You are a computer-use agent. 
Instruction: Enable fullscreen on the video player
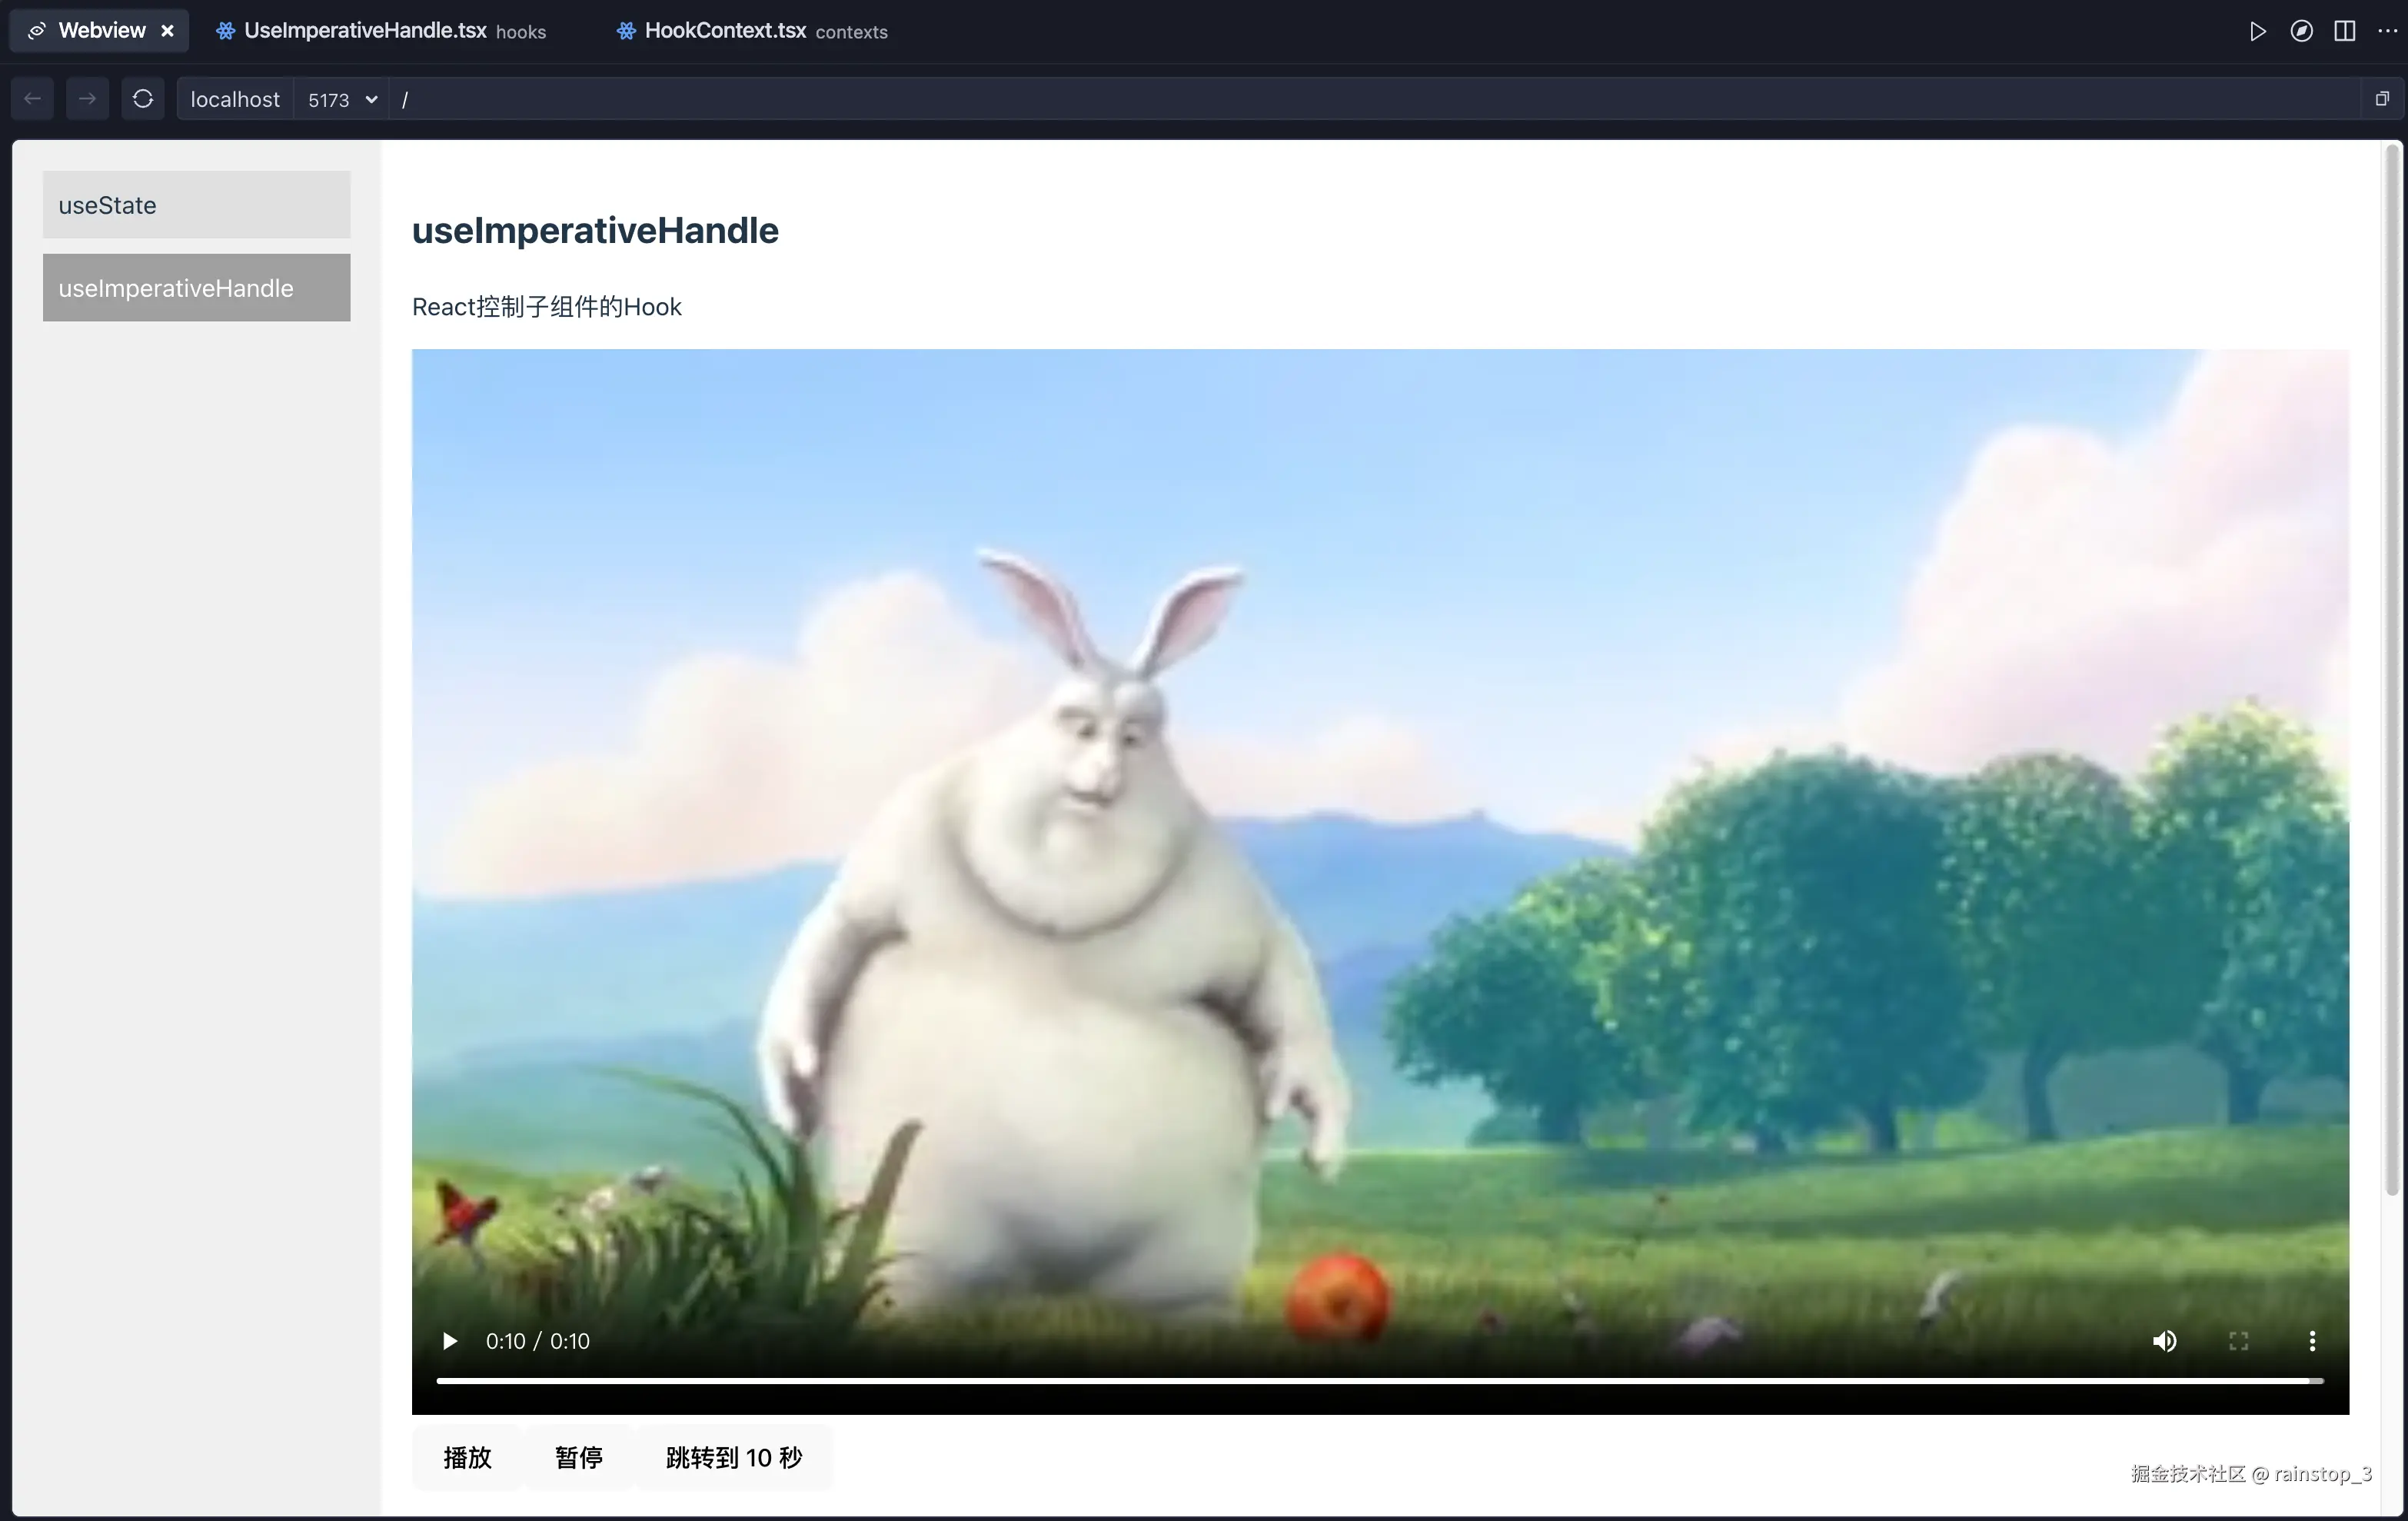(x=2238, y=1341)
